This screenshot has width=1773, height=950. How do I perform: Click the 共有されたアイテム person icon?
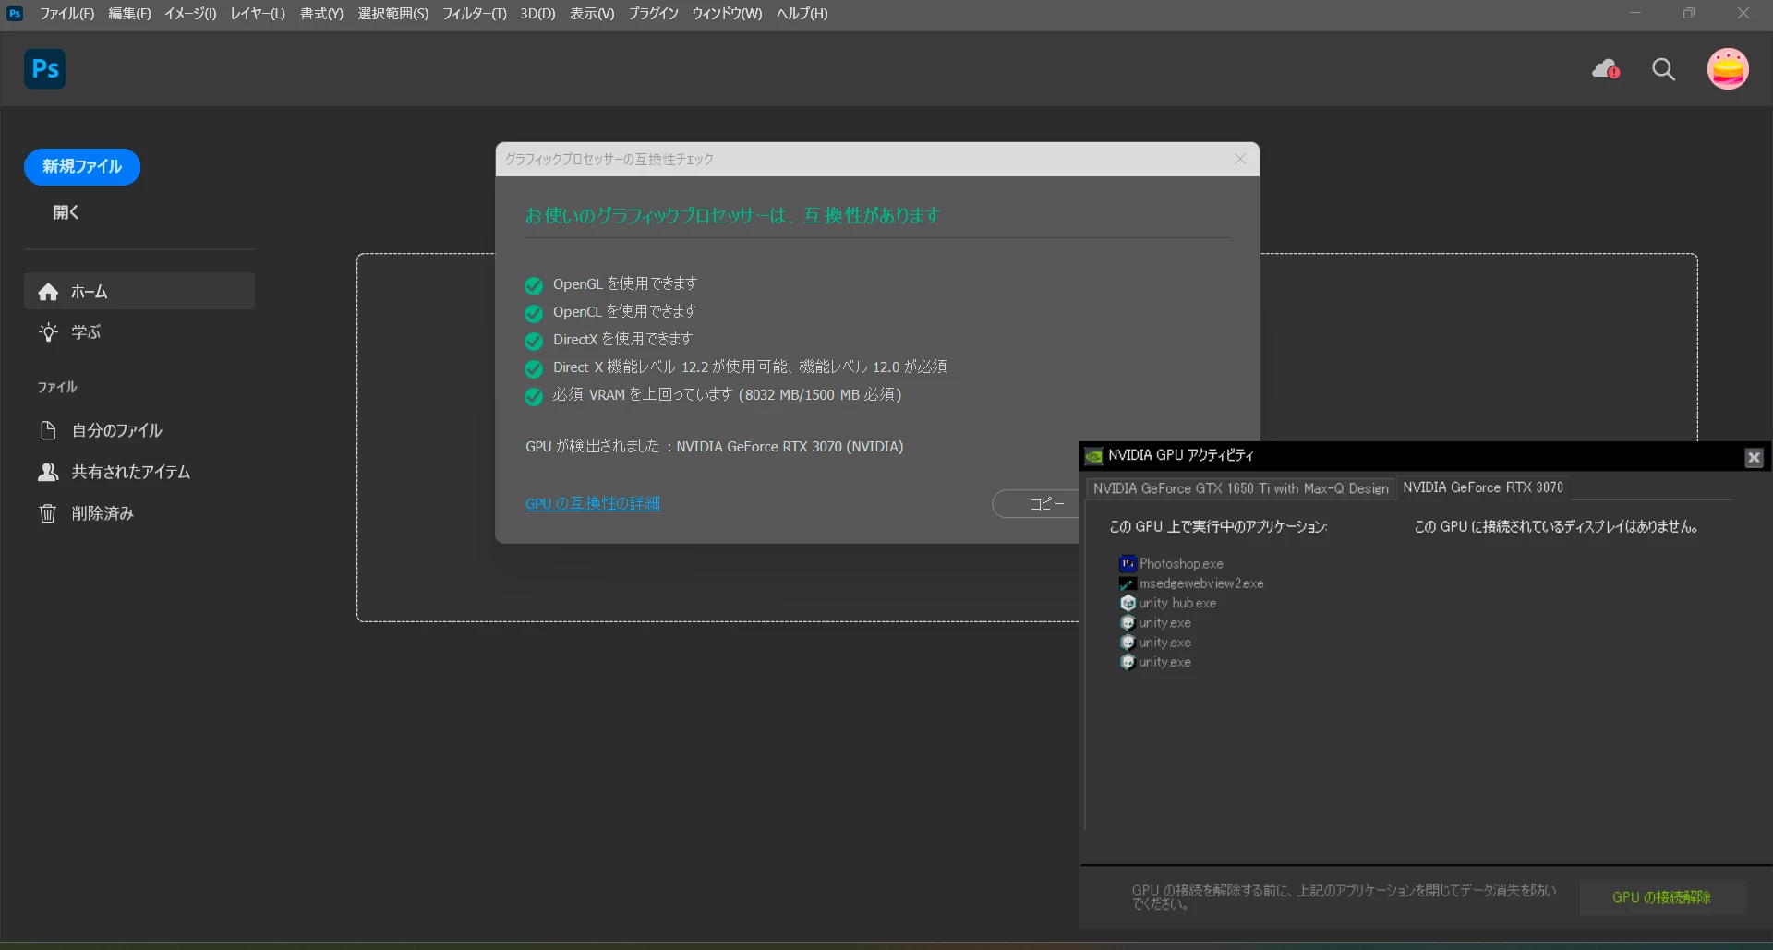(48, 472)
